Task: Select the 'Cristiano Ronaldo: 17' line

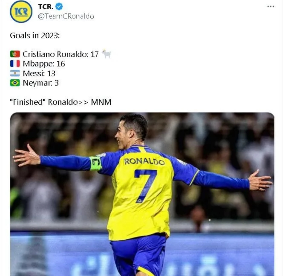Action: [x=61, y=54]
